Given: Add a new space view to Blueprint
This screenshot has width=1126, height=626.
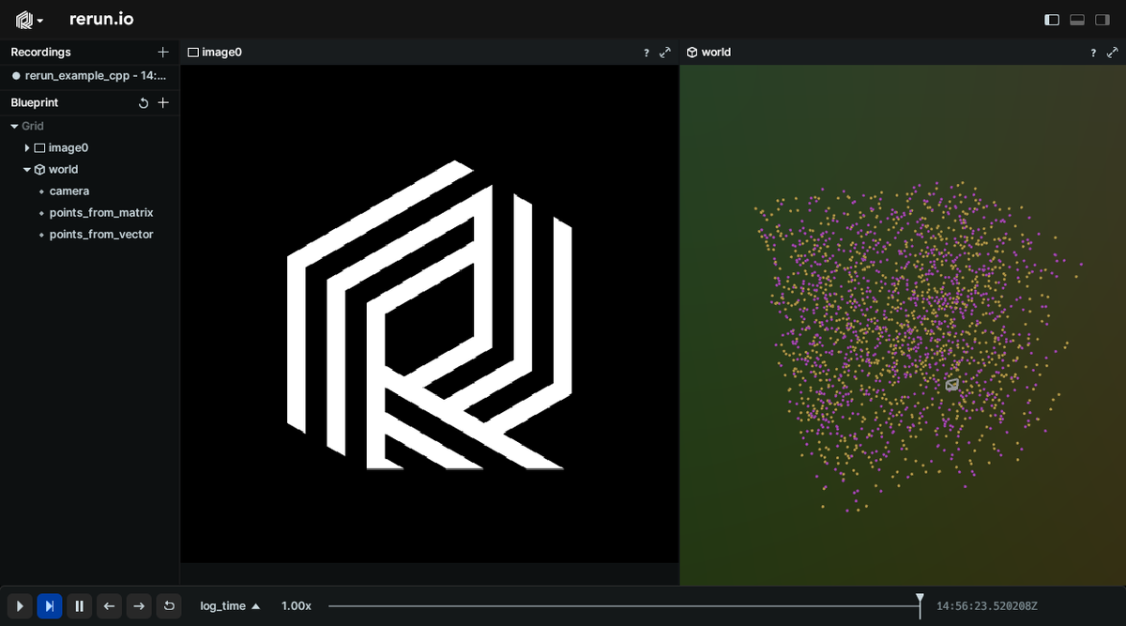Looking at the screenshot, I should [x=163, y=103].
